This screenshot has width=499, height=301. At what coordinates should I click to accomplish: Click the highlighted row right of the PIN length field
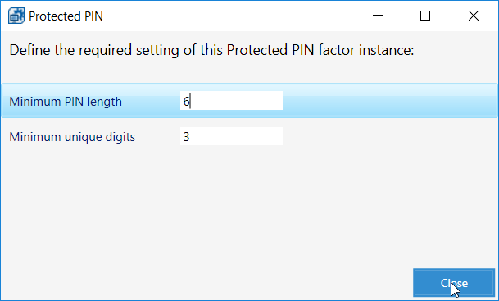tap(389, 101)
